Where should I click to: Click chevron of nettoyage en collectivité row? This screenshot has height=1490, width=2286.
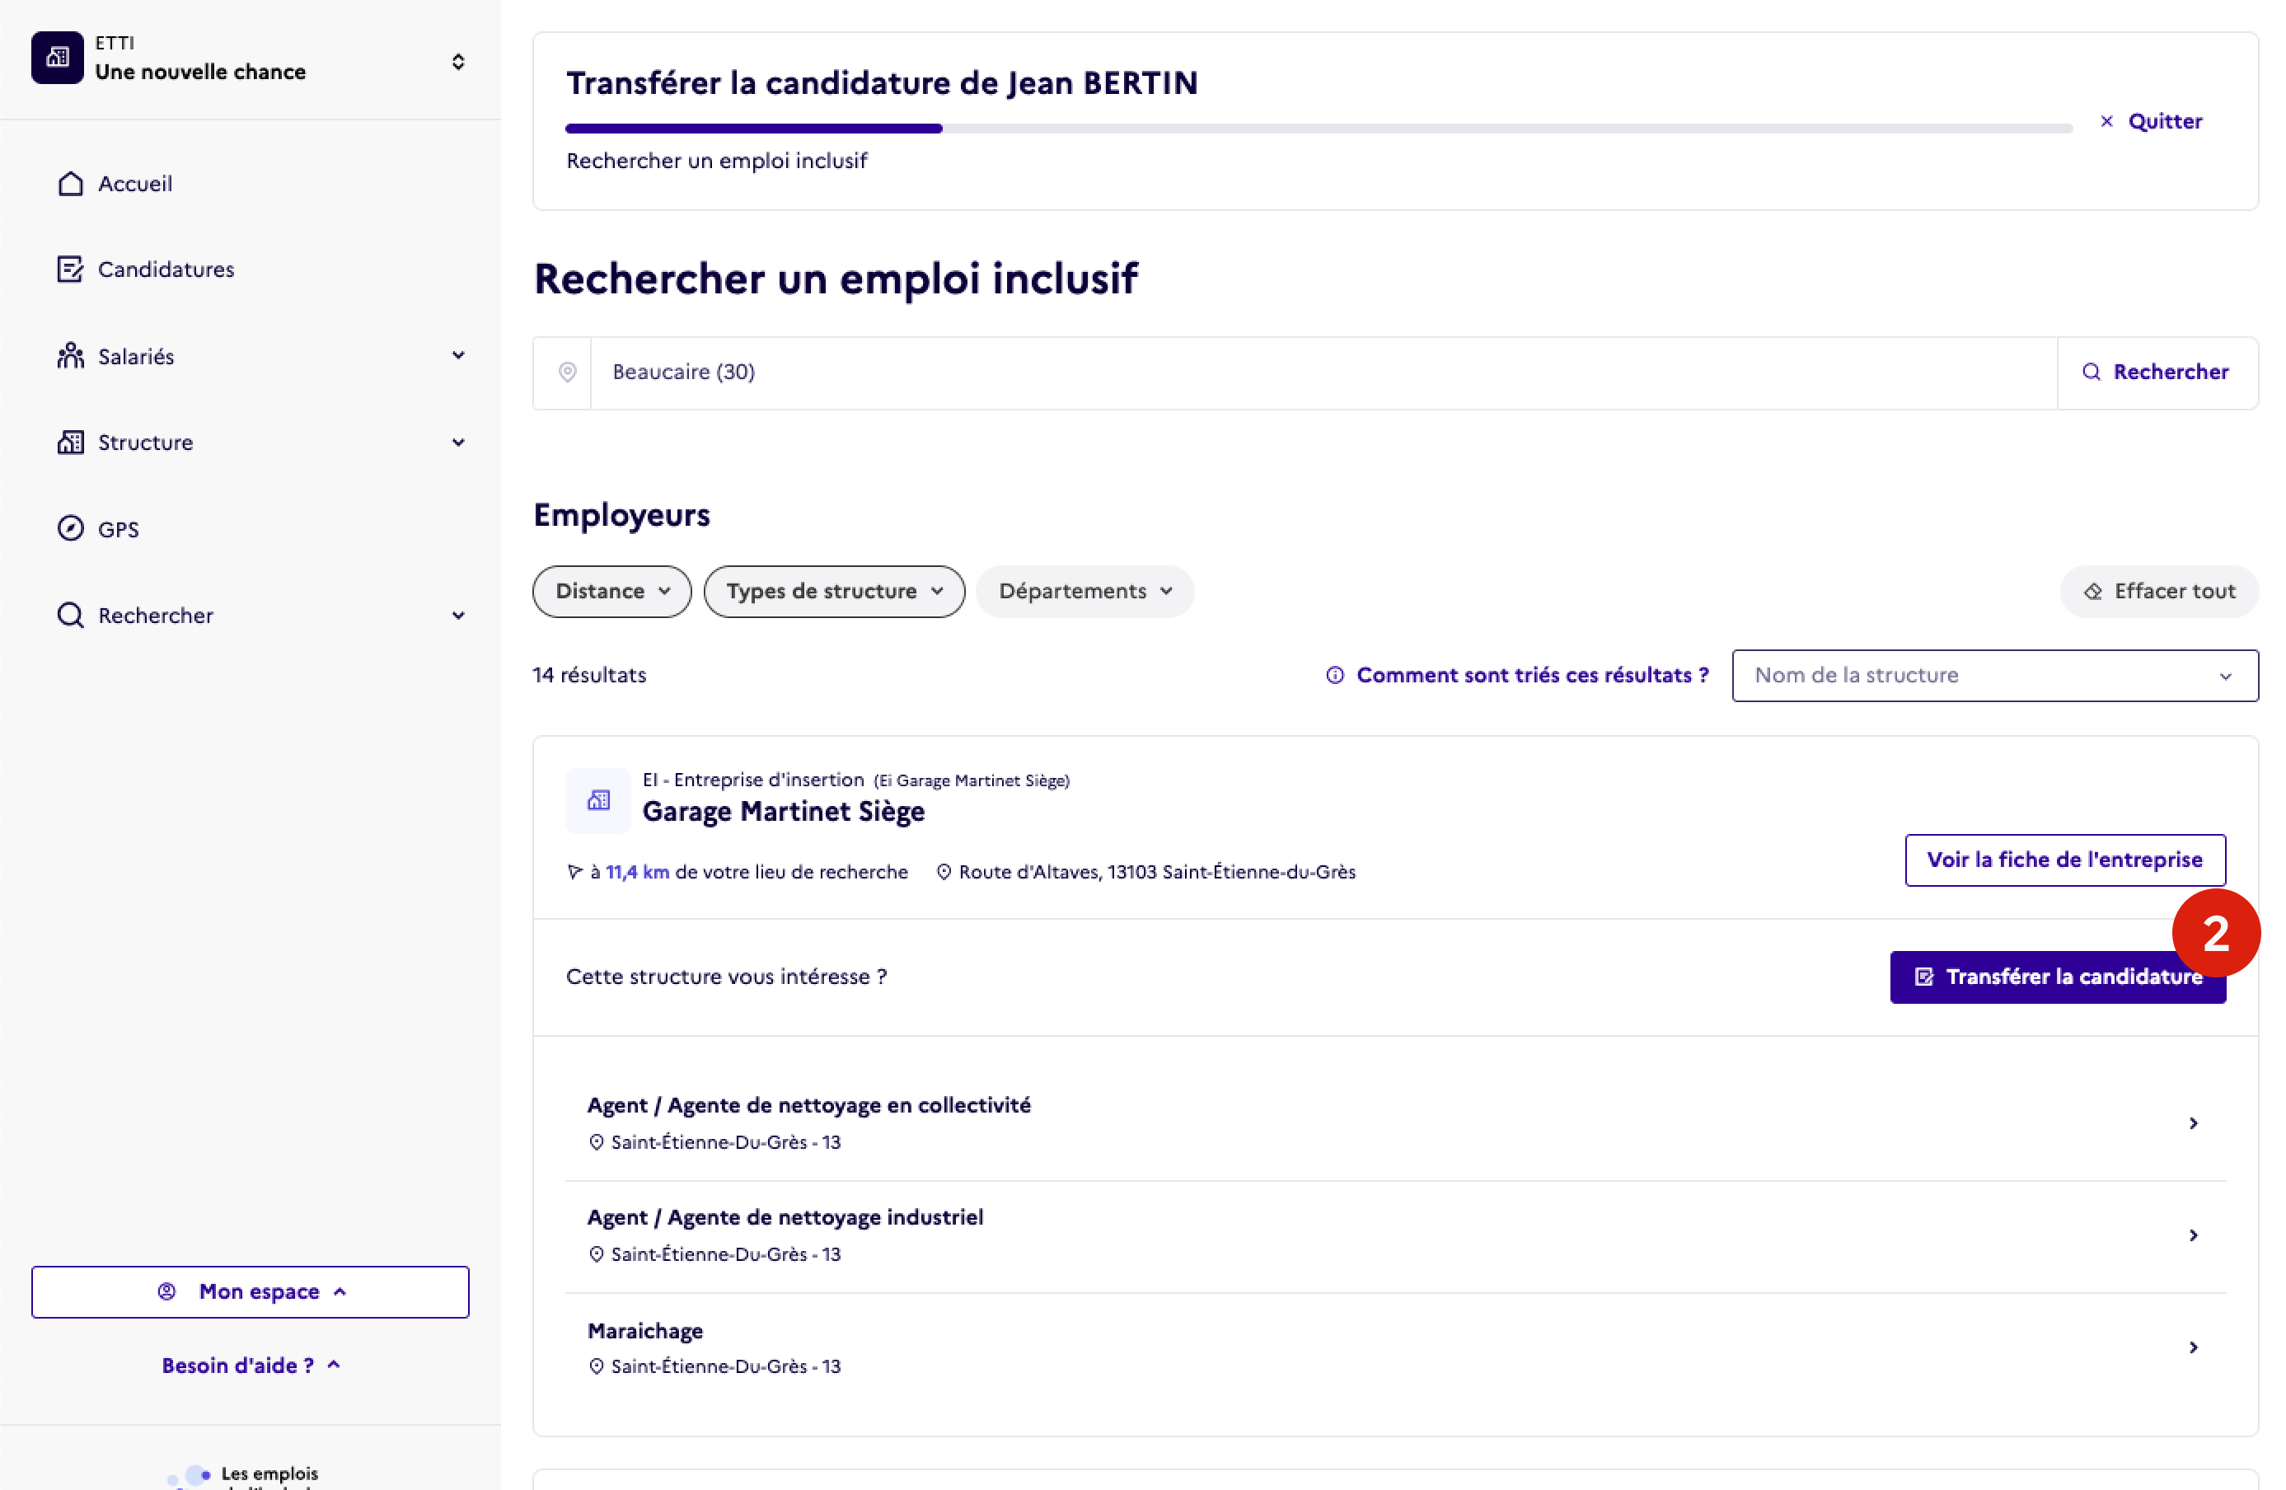(x=2194, y=1123)
